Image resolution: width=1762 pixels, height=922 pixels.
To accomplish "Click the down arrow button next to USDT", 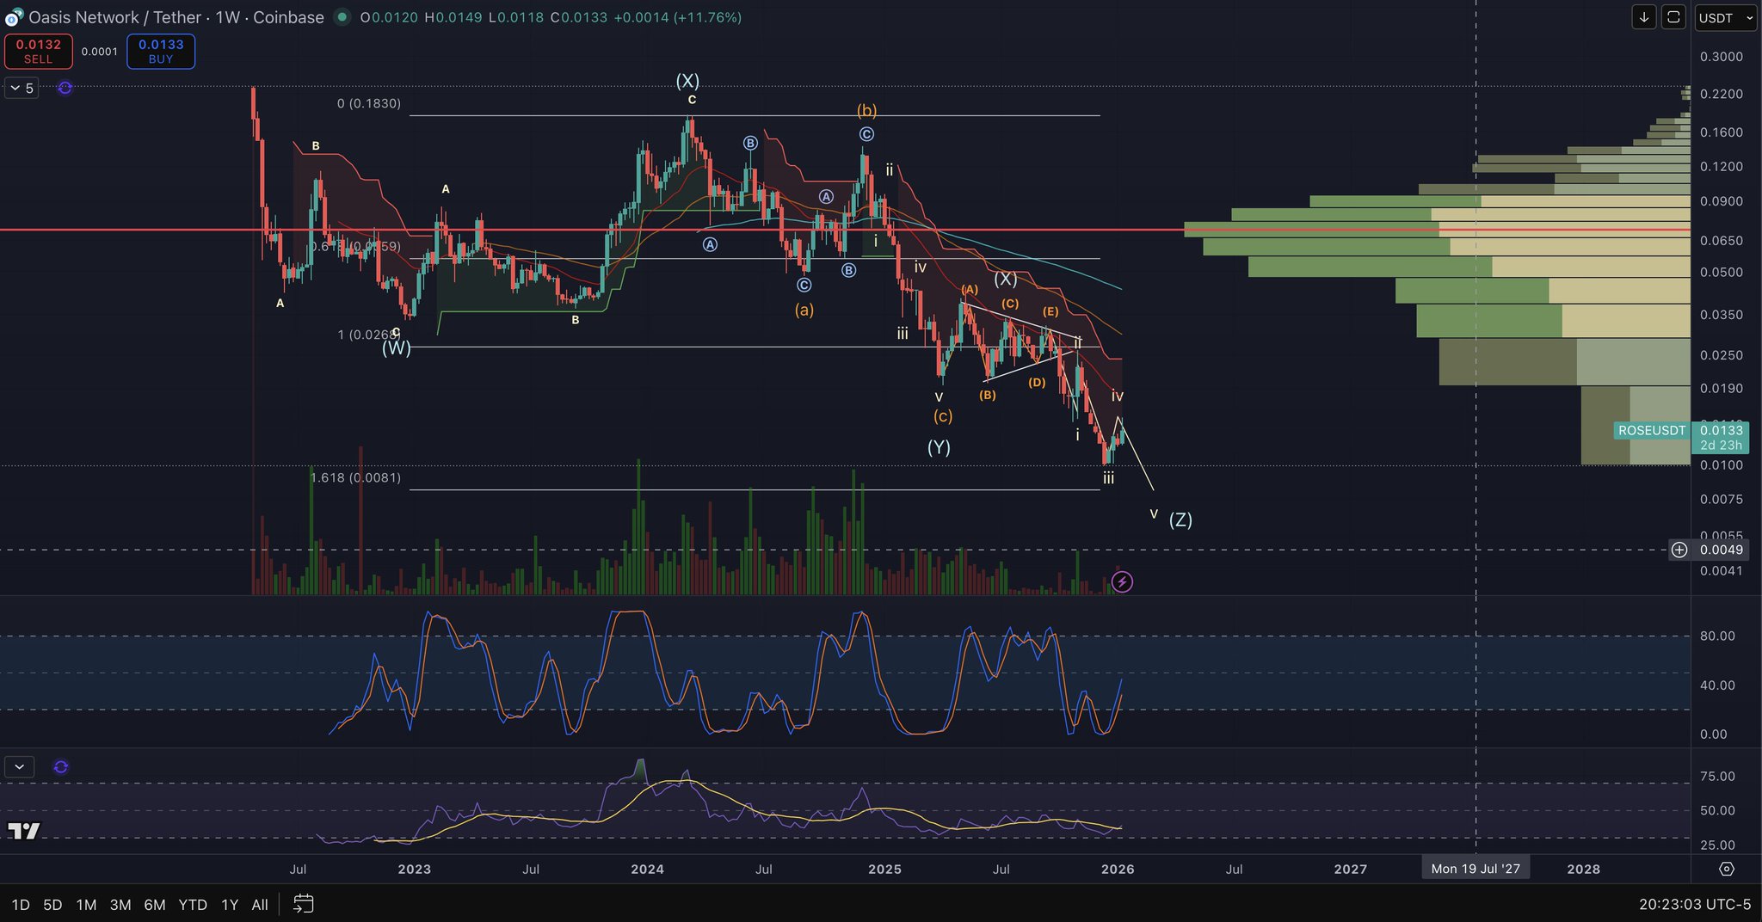I will coord(1644,17).
